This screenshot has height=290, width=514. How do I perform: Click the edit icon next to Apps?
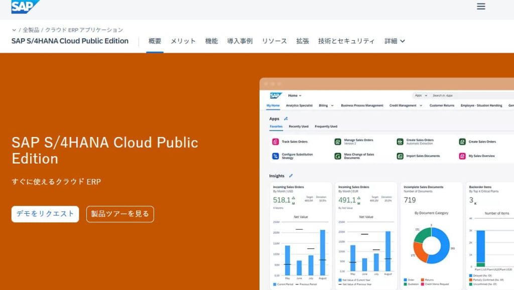coord(286,118)
